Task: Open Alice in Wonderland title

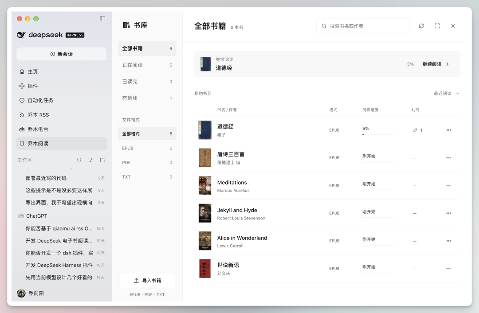Action: (x=242, y=238)
